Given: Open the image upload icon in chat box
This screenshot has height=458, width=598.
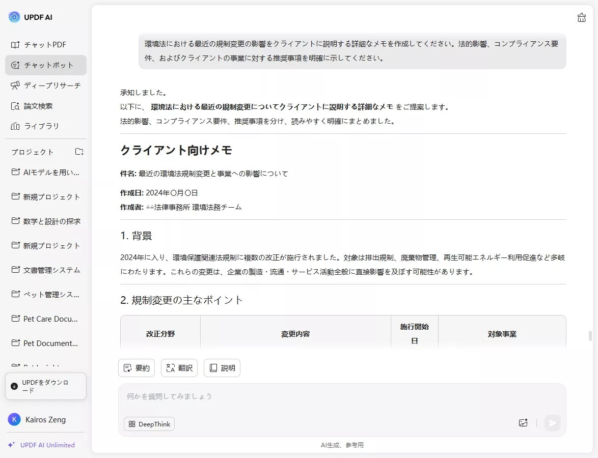Looking at the screenshot, I should pyautogui.click(x=523, y=423).
